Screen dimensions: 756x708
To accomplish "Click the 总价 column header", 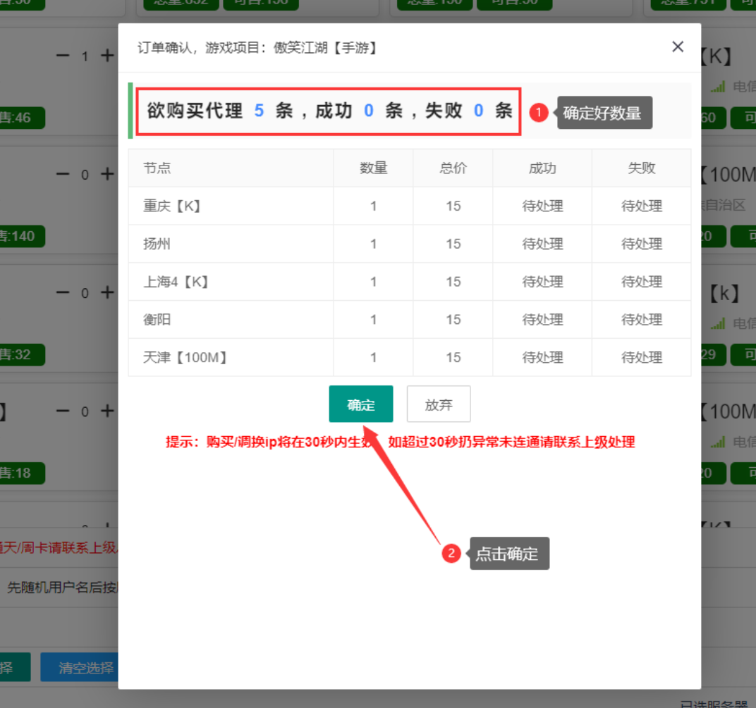I will pos(453,168).
